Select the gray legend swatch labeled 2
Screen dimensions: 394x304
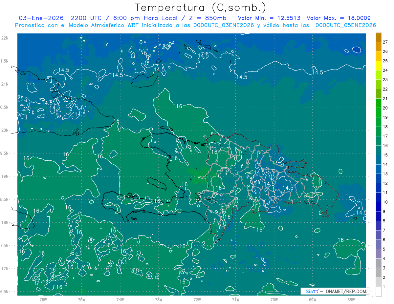(379, 273)
